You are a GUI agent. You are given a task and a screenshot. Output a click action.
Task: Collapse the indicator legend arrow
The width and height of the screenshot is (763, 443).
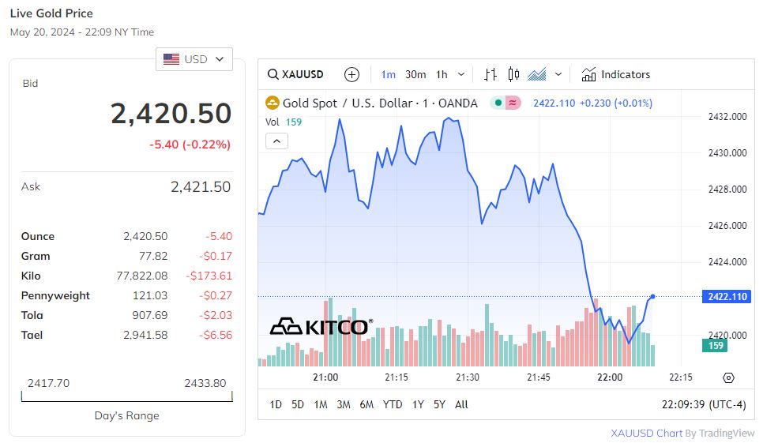point(276,141)
